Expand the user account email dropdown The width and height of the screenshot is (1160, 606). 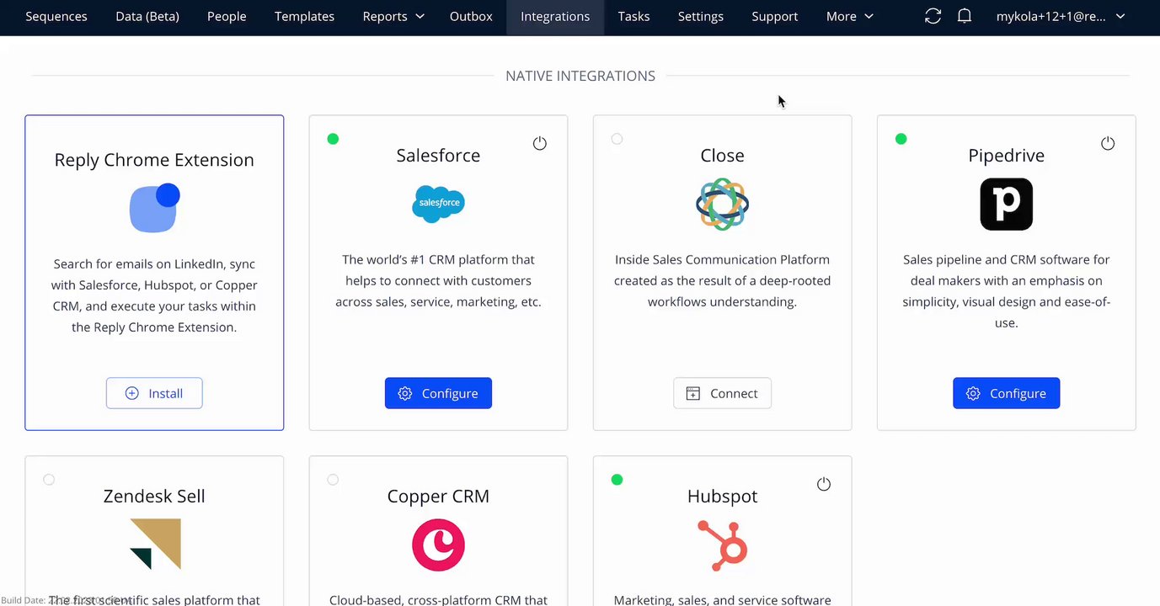pyautogui.click(x=1060, y=17)
